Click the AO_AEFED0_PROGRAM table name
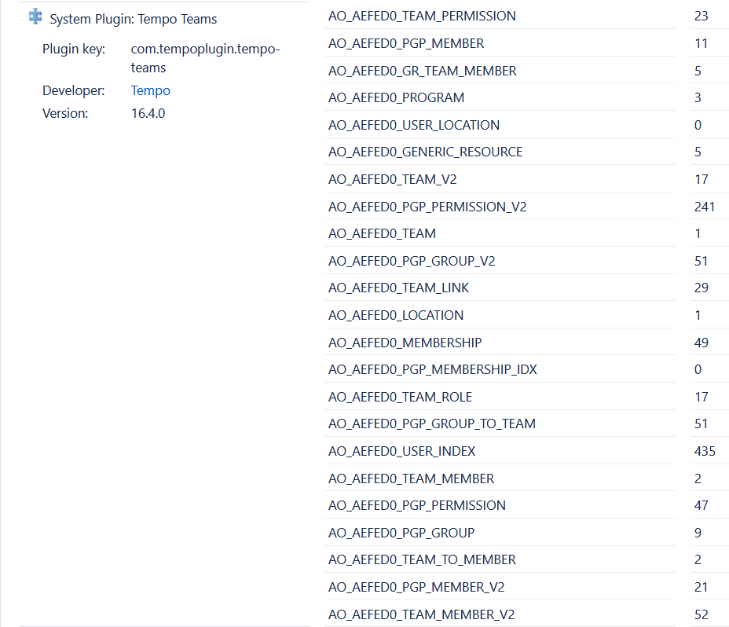The height and width of the screenshot is (627, 729). click(x=396, y=97)
